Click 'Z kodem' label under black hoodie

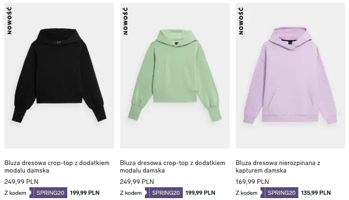pos(15,193)
